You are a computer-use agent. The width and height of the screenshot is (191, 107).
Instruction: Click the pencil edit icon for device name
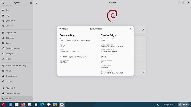pos(143,30)
